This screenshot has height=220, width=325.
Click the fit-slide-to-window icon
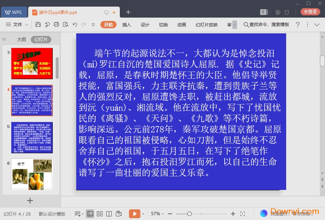(x=243, y=214)
